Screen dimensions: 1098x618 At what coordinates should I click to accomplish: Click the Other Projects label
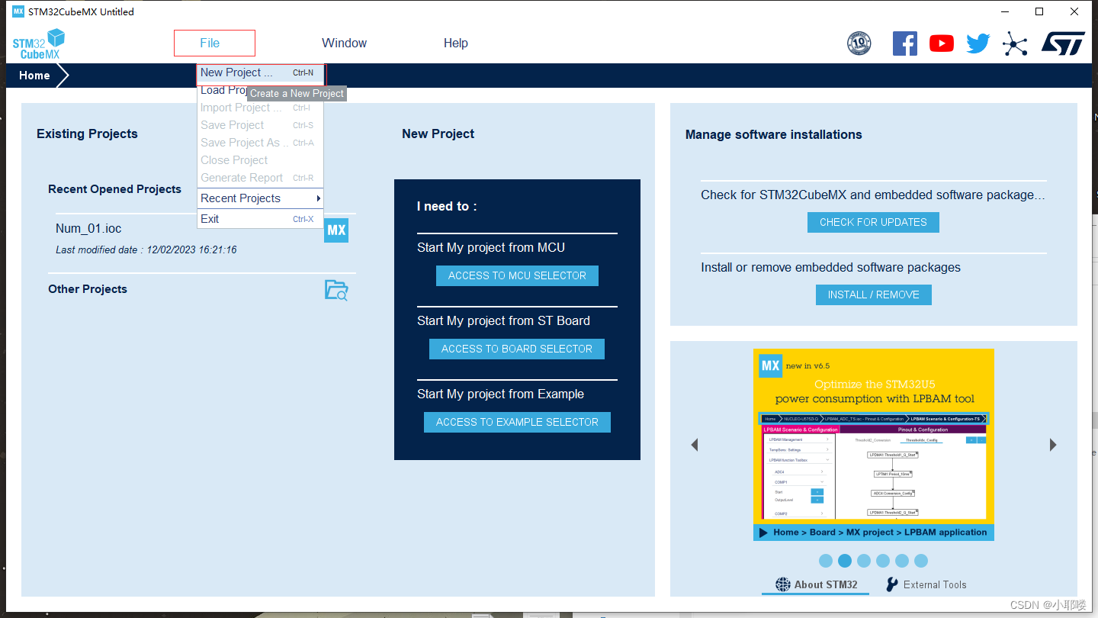point(88,289)
